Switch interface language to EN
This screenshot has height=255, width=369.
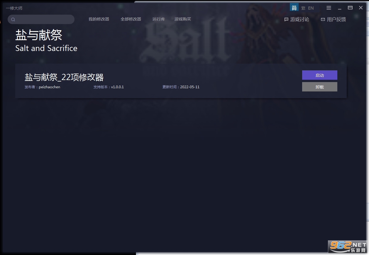(311, 8)
